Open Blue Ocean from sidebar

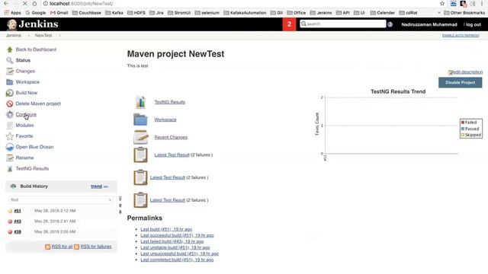tap(34, 147)
